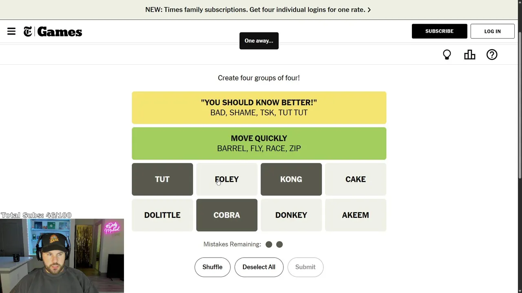Select the DONKEY tile
Viewport: 522px width, 293px height.
tap(291, 215)
